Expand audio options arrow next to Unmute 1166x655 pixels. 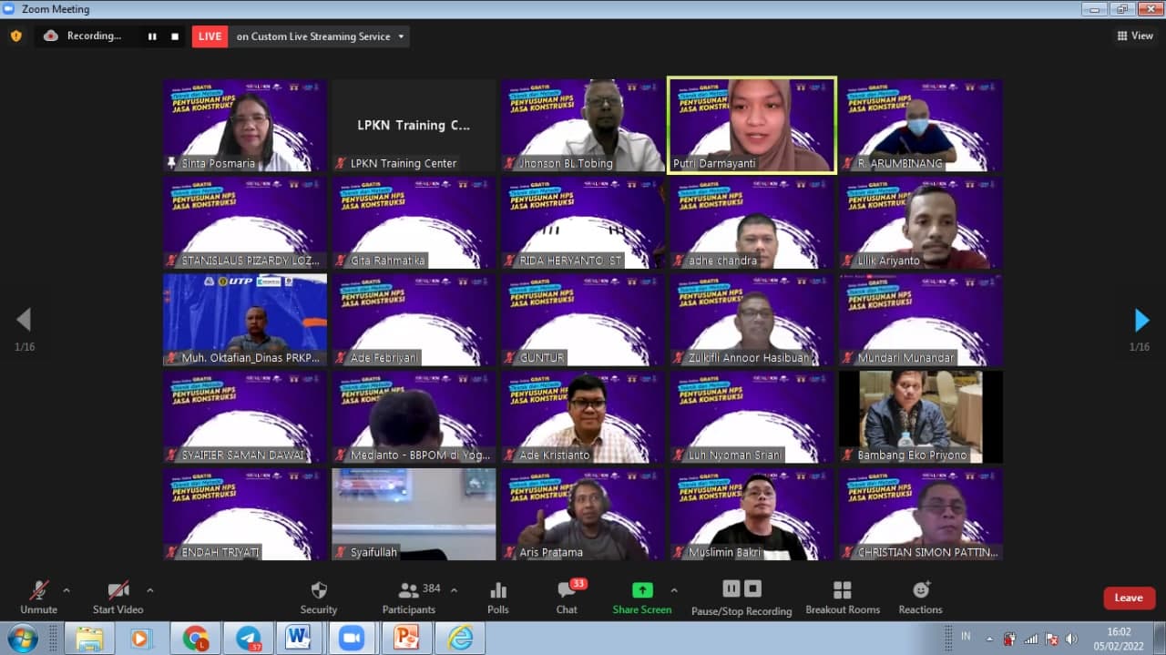pos(66,590)
